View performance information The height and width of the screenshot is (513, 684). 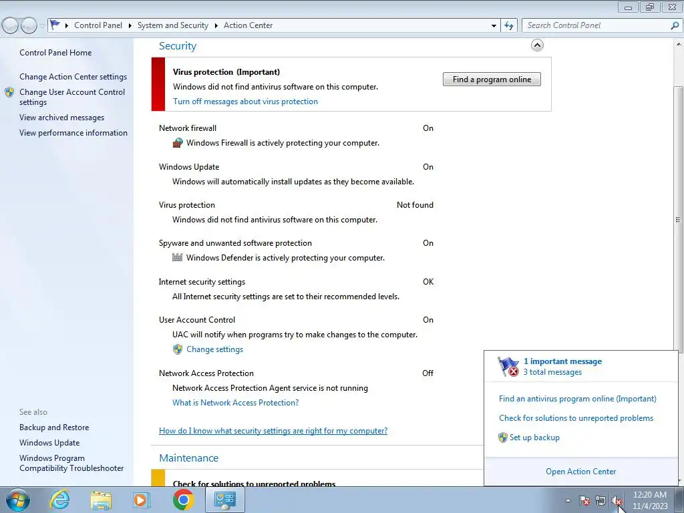pyautogui.click(x=73, y=133)
